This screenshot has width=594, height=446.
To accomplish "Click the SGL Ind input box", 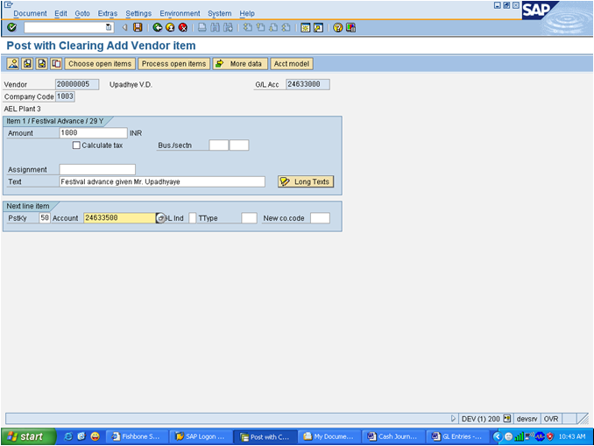I will [x=193, y=218].
